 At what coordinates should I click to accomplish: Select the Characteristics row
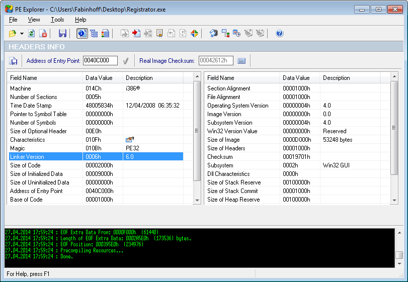pyautogui.click(x=95, y=140)
